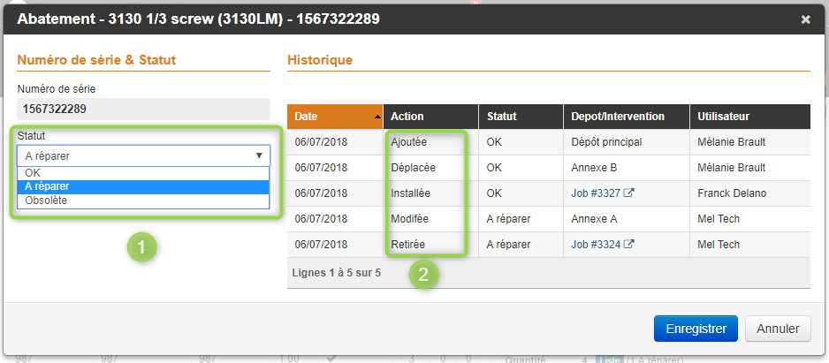Click the Numéro de série & Statut heading
The height and width of the screenshot is (363, 829).
[x=96, y=60]
